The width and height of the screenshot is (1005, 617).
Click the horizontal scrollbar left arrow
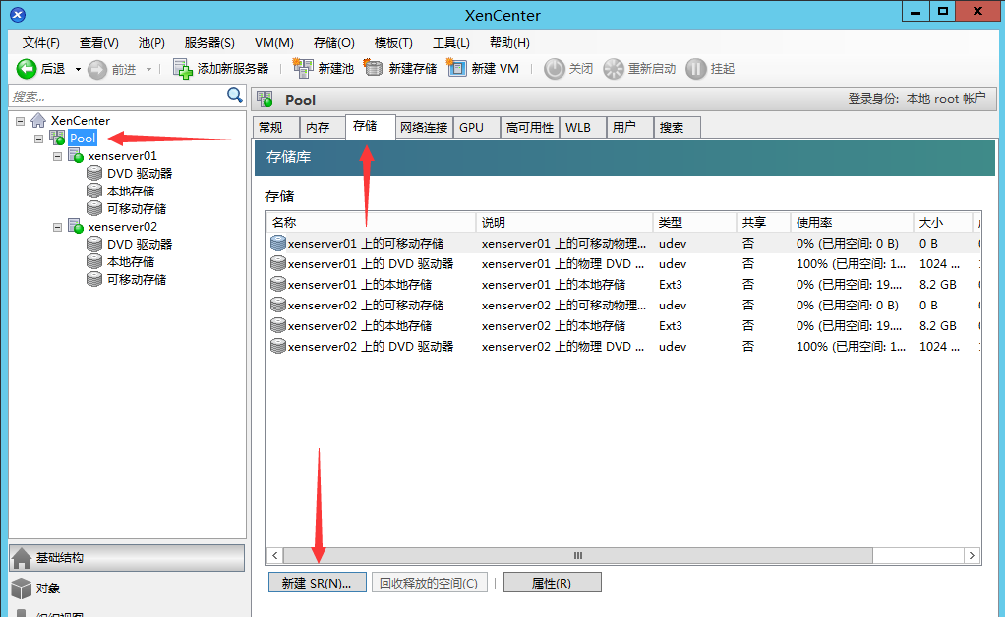275,555
